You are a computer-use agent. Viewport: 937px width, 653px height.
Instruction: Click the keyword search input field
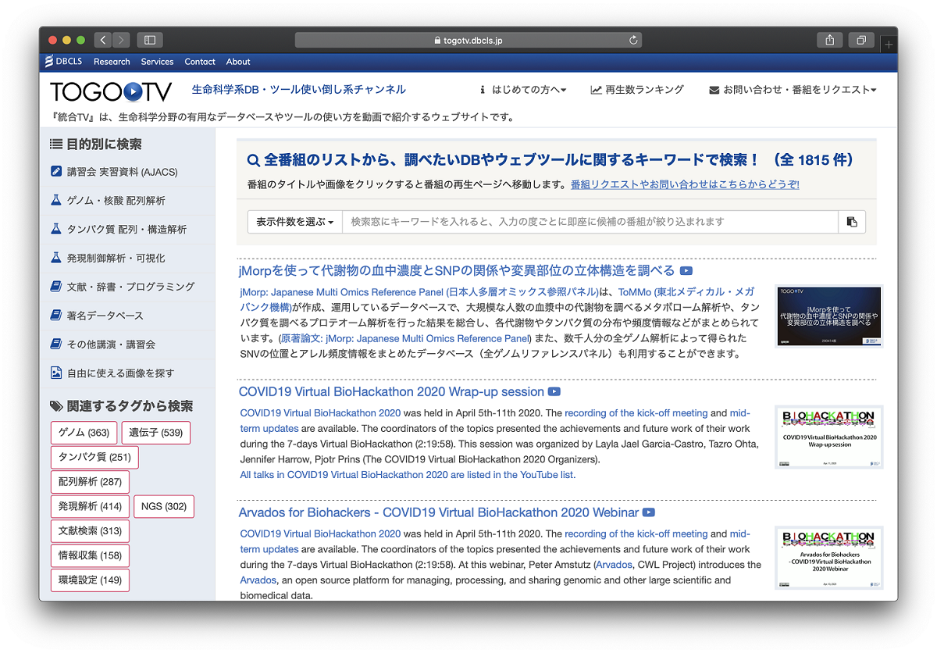click(x=590, y=222)
